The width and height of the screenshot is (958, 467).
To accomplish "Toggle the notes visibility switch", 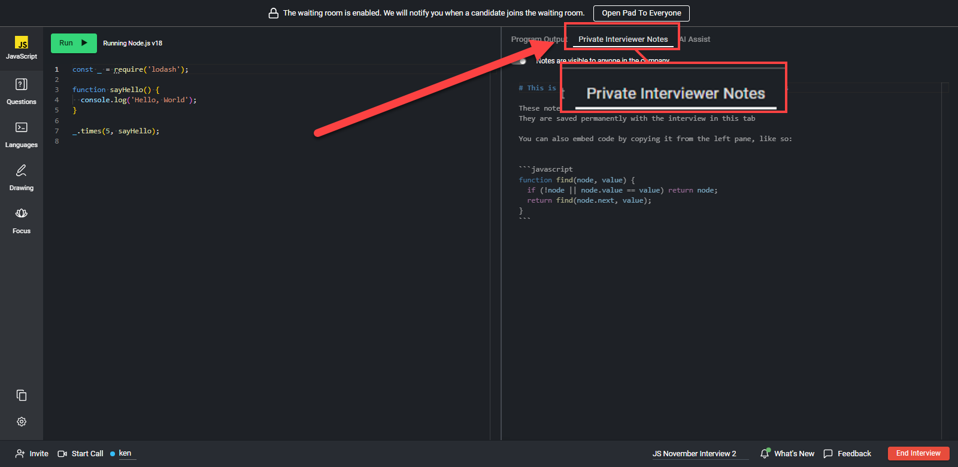I will click(x=519, y=60).
